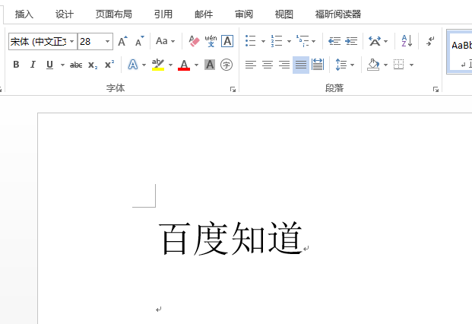Switch to the 引用 tab
This screenshot has height=324, width=472.
[163, 14]
